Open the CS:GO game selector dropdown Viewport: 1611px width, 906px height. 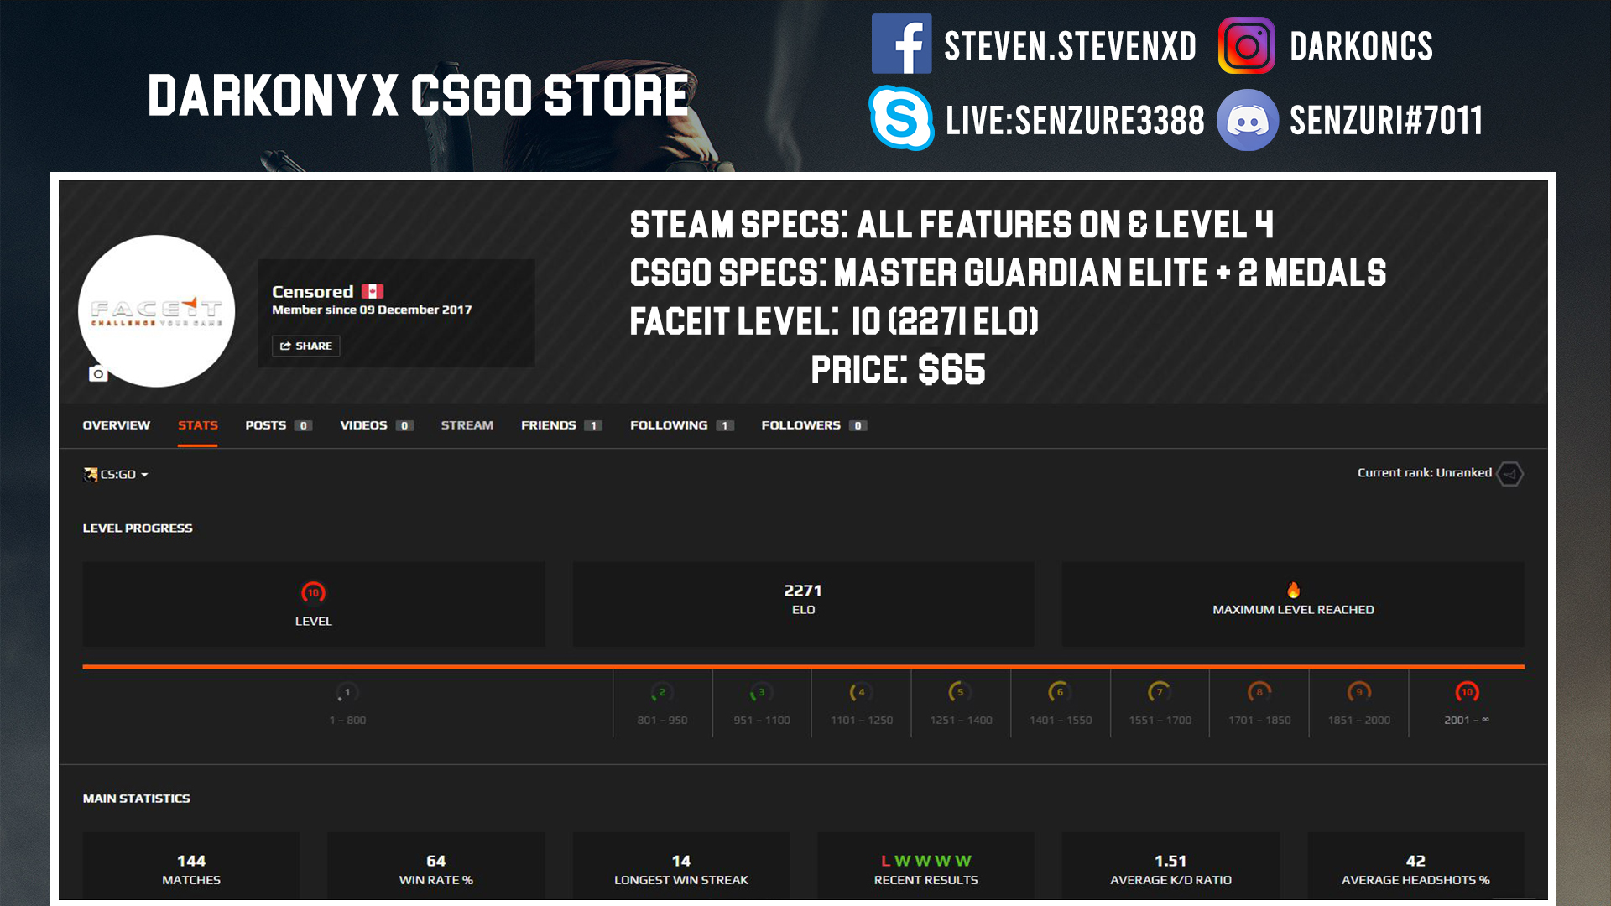117,474
